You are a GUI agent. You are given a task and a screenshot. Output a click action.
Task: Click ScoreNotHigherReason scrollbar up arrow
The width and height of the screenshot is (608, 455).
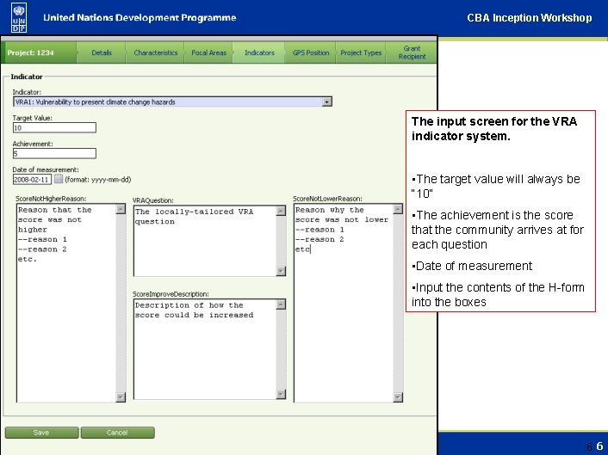click(x=121, y=209)
